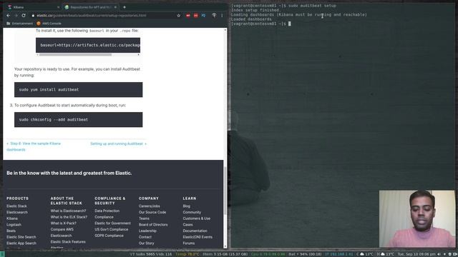
Task: Slide the code block horizontal scrollbar
Action: [x=75, y=54]
